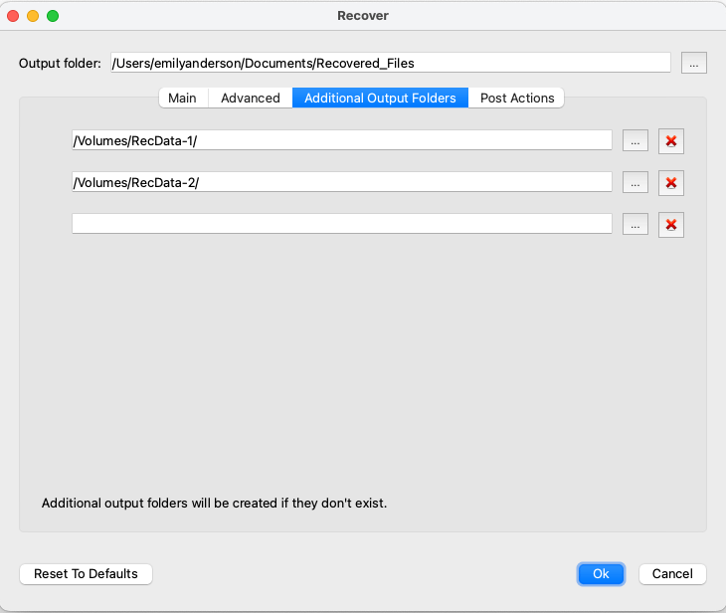Remove the /Volumes/RecData-2/ folder entry
This screenshot has height=613, width=726.
[671, 182]
